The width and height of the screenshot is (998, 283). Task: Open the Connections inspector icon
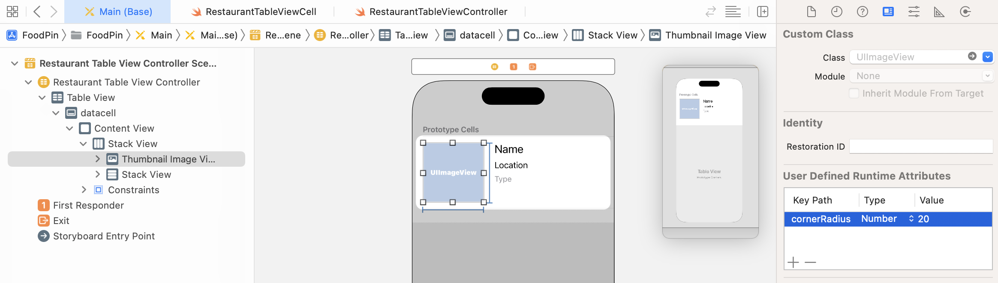click(965, 12)
